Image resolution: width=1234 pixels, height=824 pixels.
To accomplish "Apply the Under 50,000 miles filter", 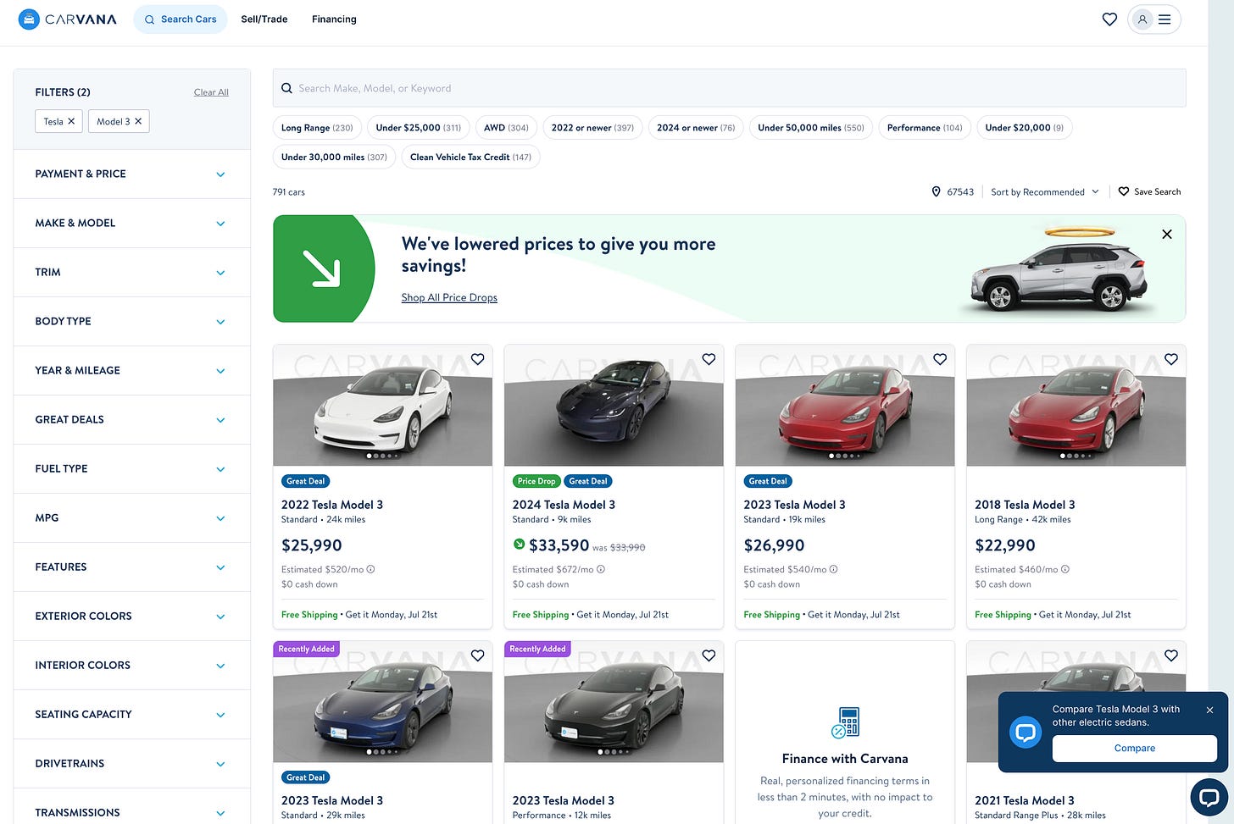I will pos(811,128).
